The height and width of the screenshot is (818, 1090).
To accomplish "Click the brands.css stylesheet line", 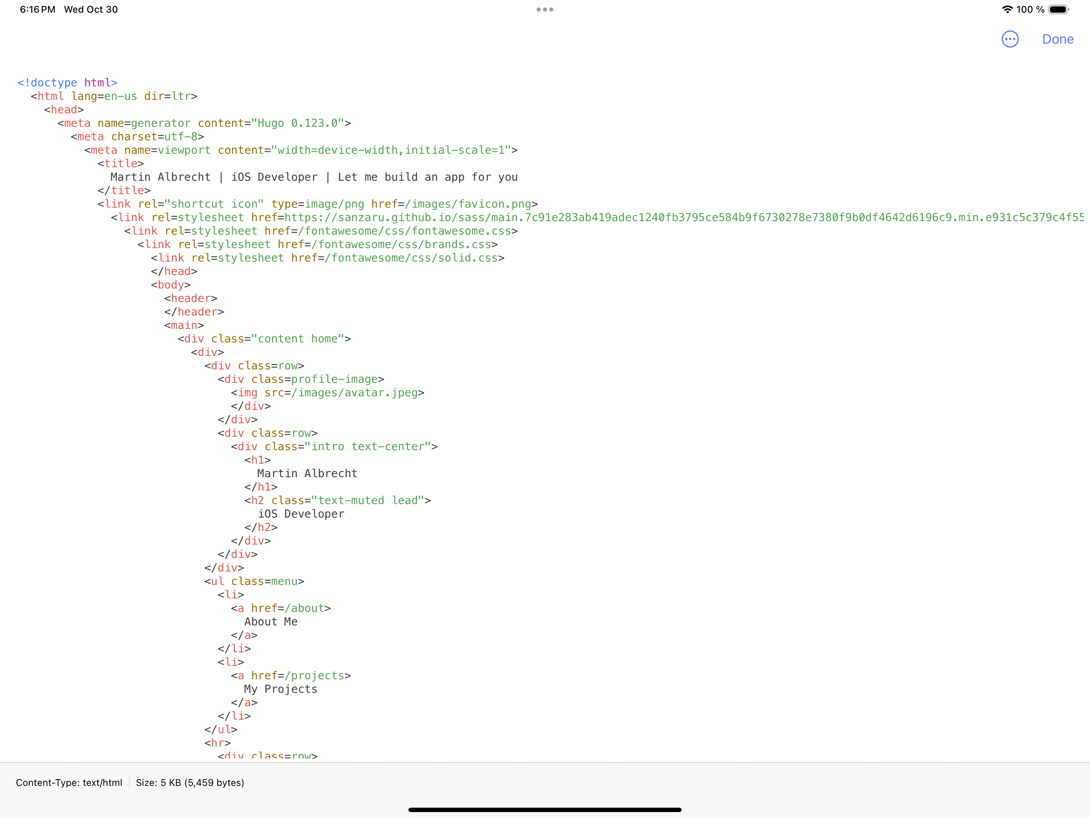I will [318, 244].
